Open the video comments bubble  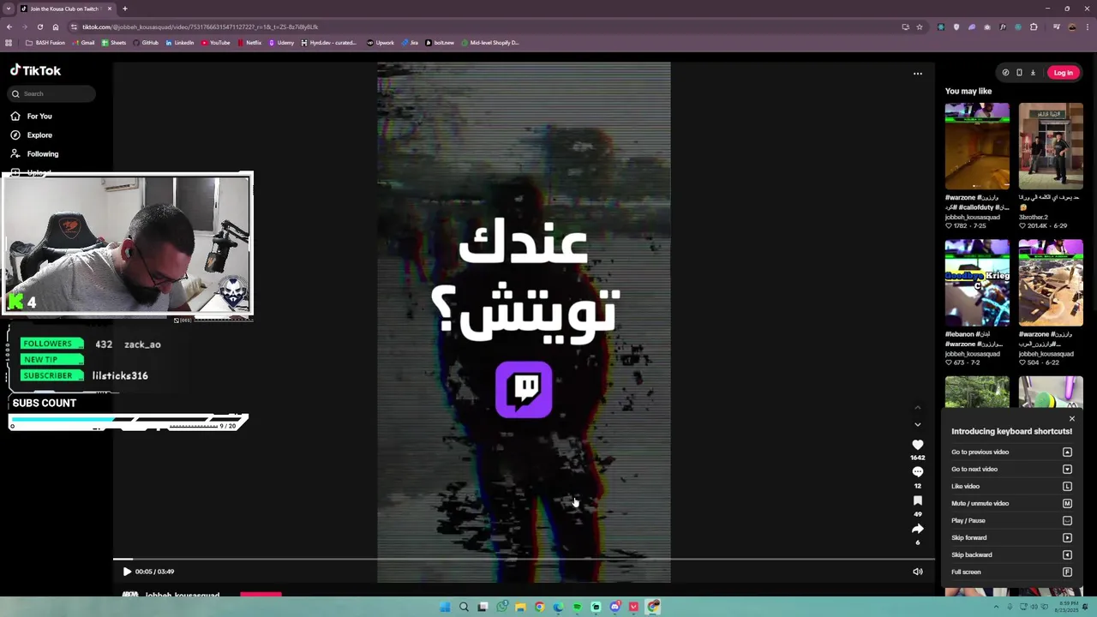pos(917,472)
